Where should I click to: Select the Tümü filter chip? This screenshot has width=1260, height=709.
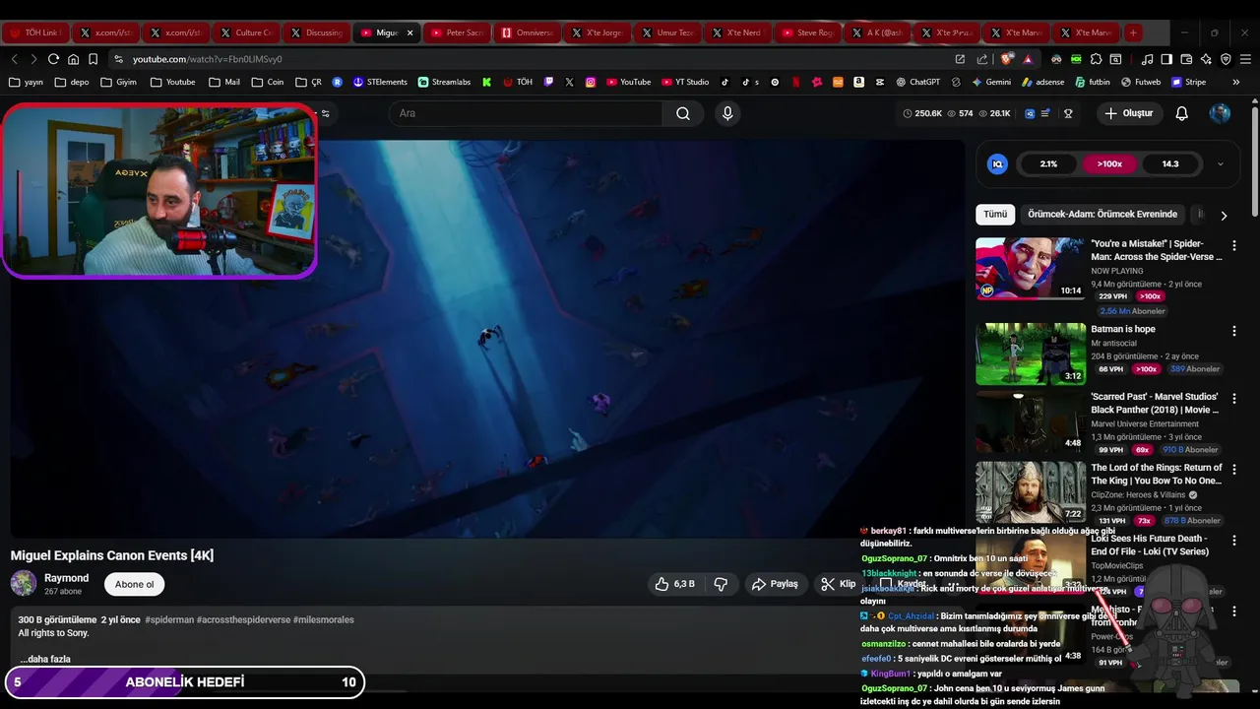point(995,215)
